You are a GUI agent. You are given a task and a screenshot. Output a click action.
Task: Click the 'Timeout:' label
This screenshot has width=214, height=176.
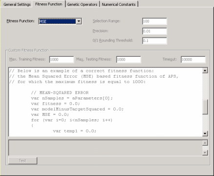point(170,59)
